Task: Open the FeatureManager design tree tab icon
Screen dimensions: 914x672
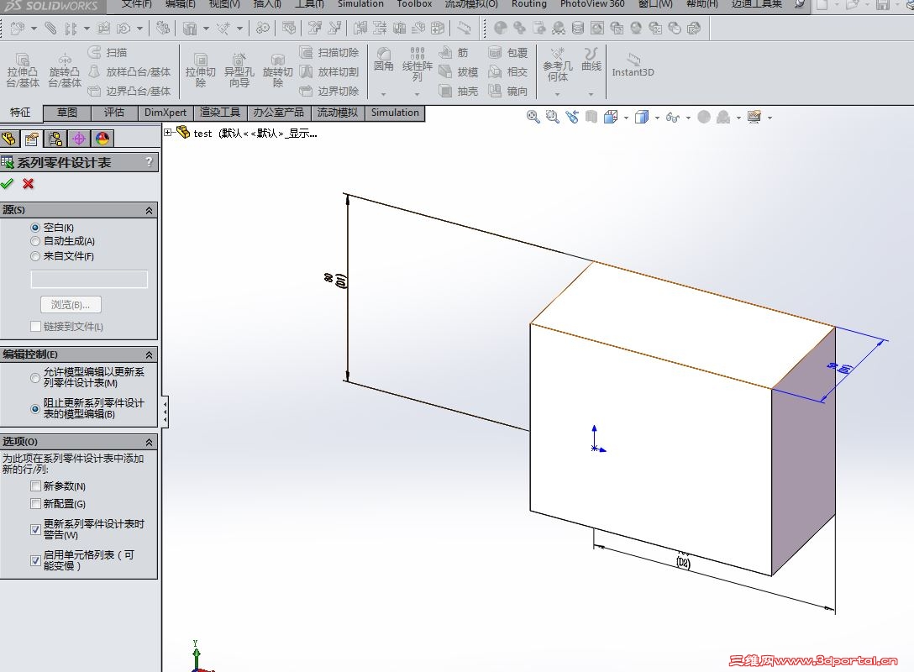Action: point(8,139)
